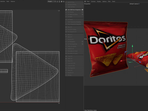148x111 pixels.
Task: Choose Set UVW from Projection
Action: point(74,10)
